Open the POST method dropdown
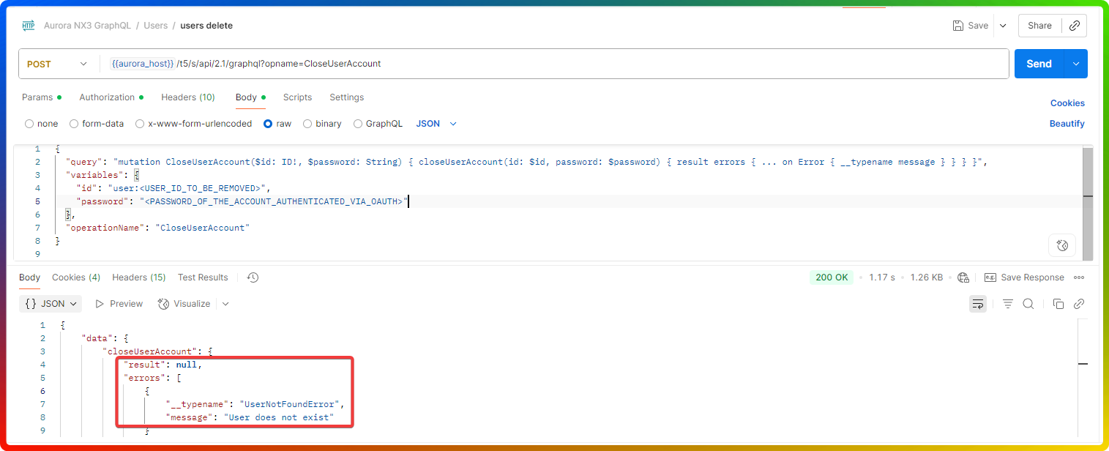 tap(57, 64)
